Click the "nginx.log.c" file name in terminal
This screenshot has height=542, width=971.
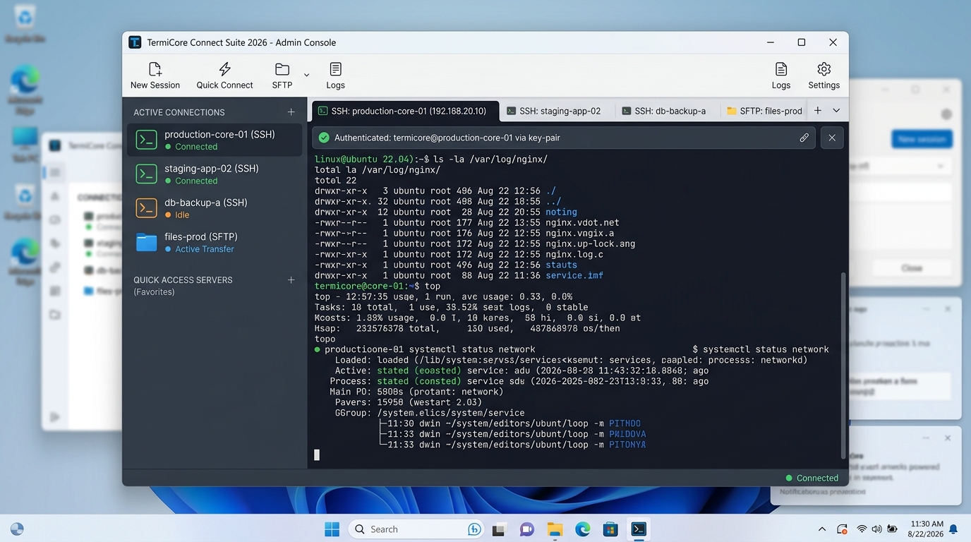pos(574,254)
